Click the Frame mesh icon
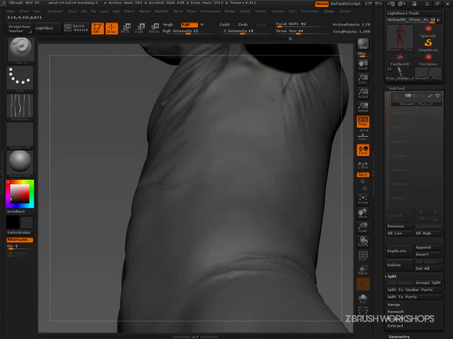The height and width of the screenshot is (339, 453). pyautogui.click(x=363, y=199)
